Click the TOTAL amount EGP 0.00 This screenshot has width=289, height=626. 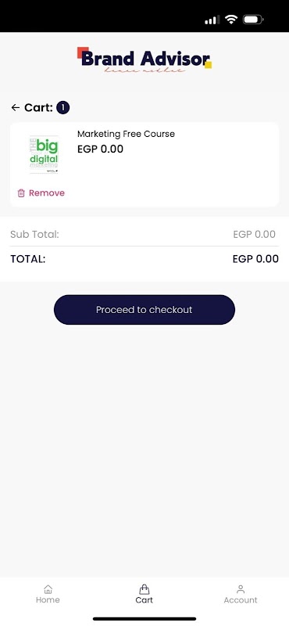pyautogui.click(x=255, y=259)
